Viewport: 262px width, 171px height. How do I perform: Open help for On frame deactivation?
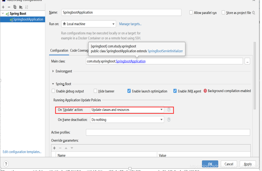click(x=169, y=119)
